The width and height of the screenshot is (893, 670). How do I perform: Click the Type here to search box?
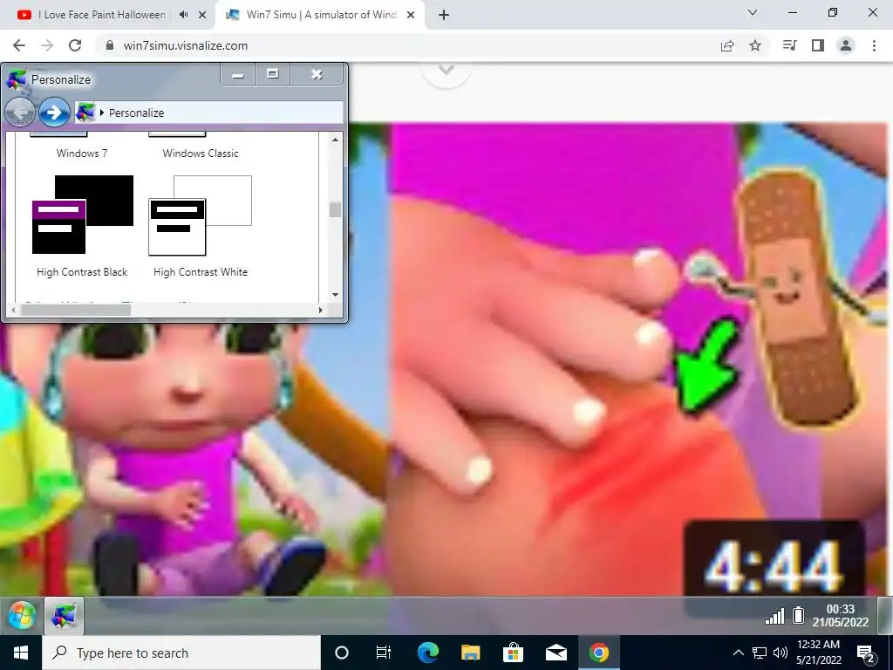[x=181, y=653]
